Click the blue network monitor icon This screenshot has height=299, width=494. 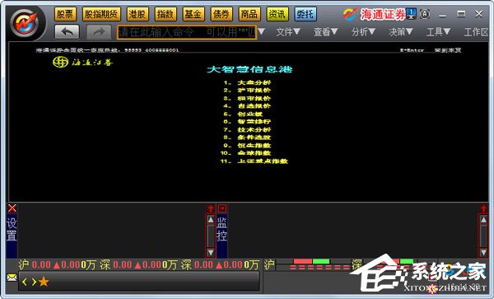[x=411, y=13]
